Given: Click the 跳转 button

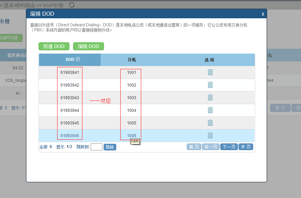Looking at the screenshot, I should coord(110,147).
